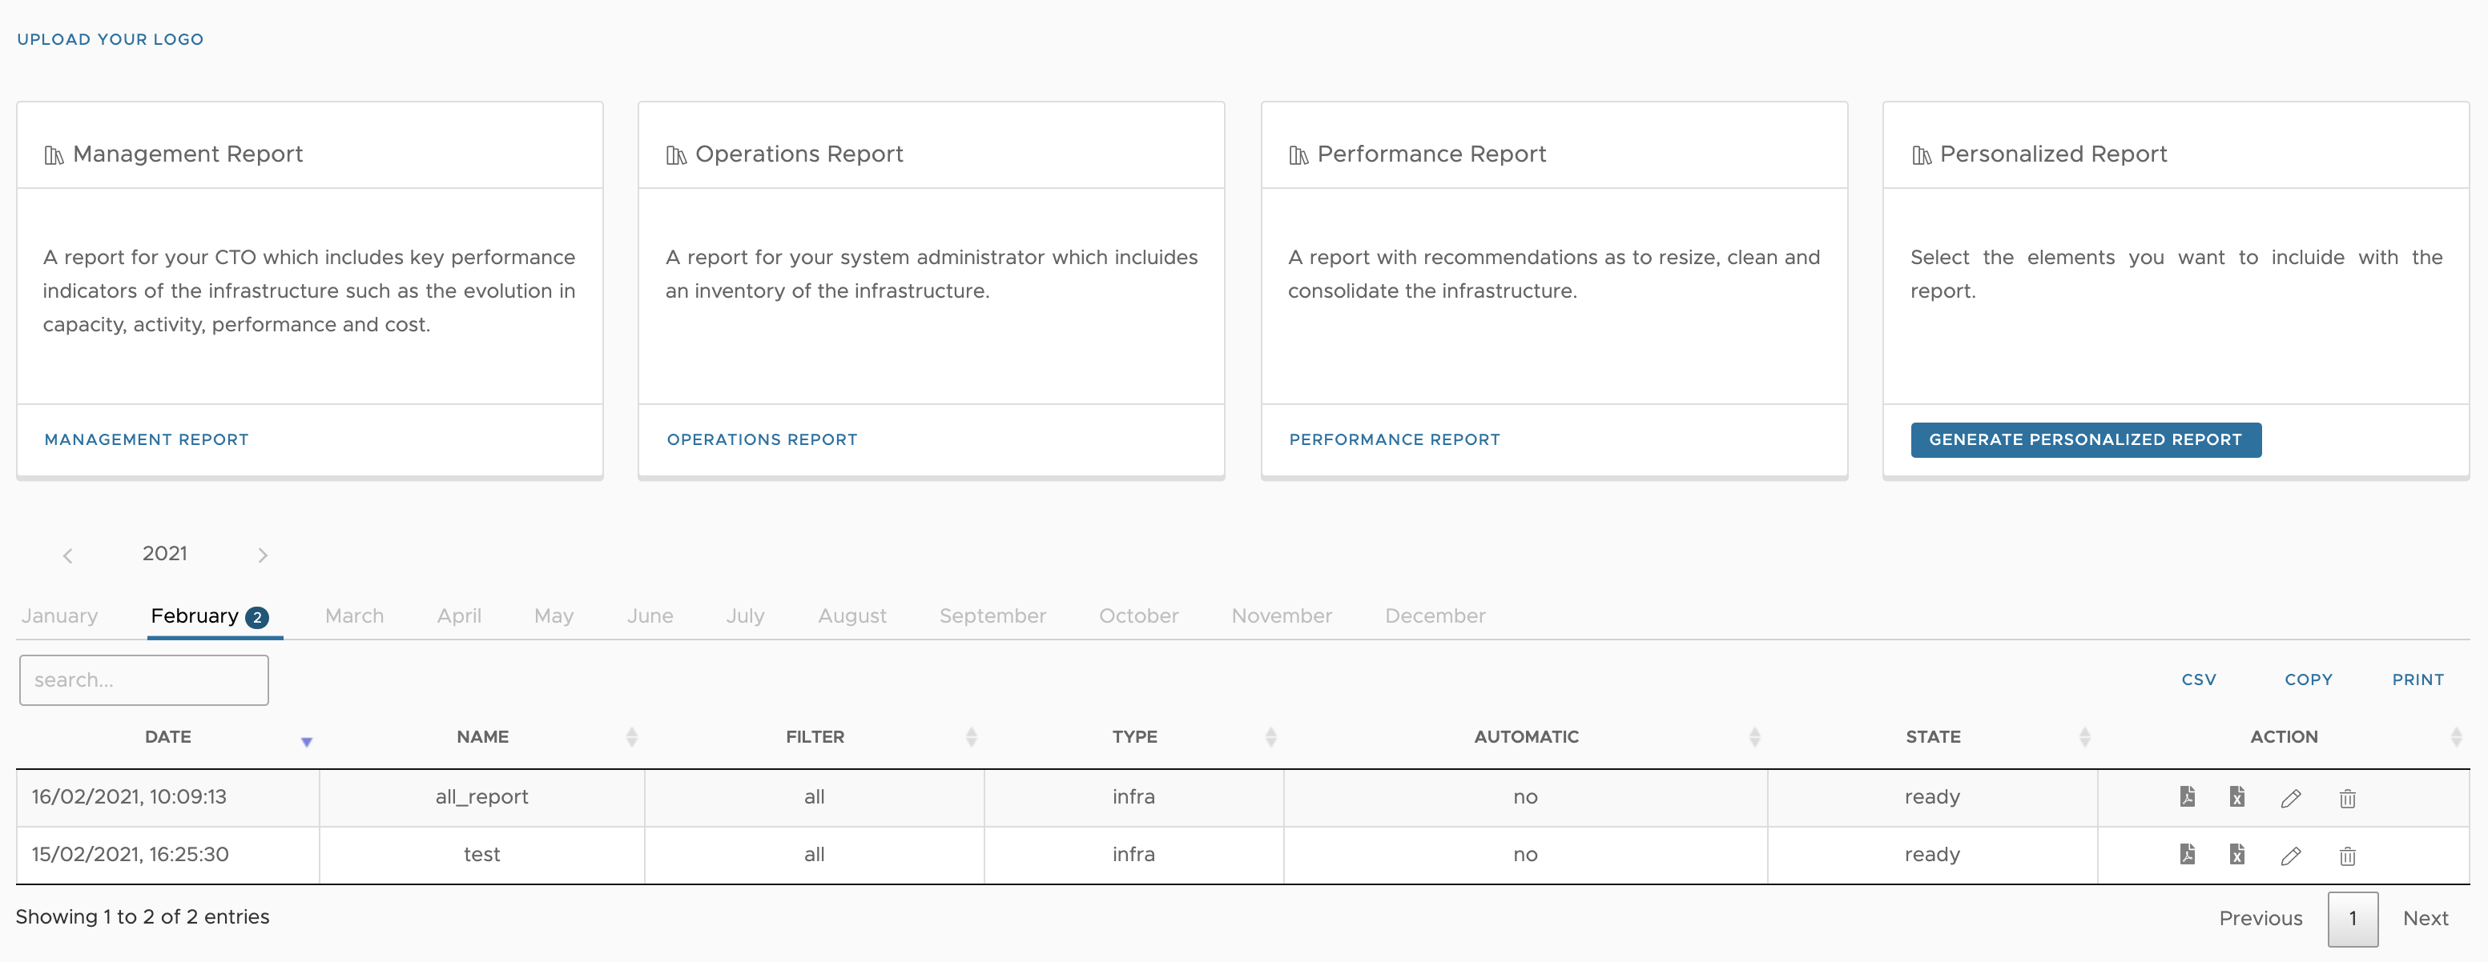
Task: Sort table by AUTOMATIC column
Action: (1526, 736)
